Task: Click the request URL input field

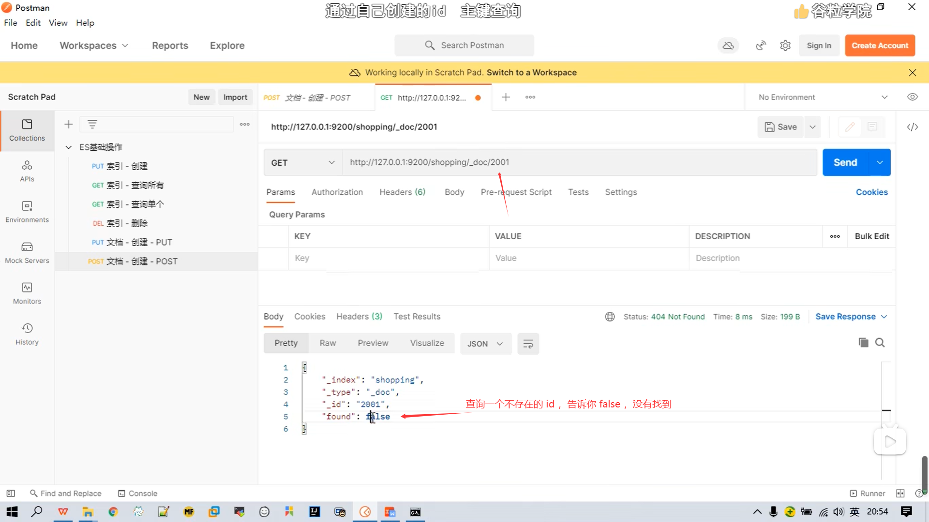Action: 578,162
